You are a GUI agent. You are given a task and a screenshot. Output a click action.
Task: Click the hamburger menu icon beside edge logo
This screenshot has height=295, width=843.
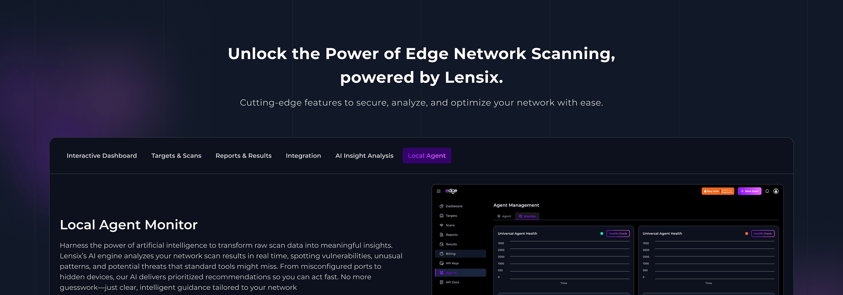tap(438, 191)
